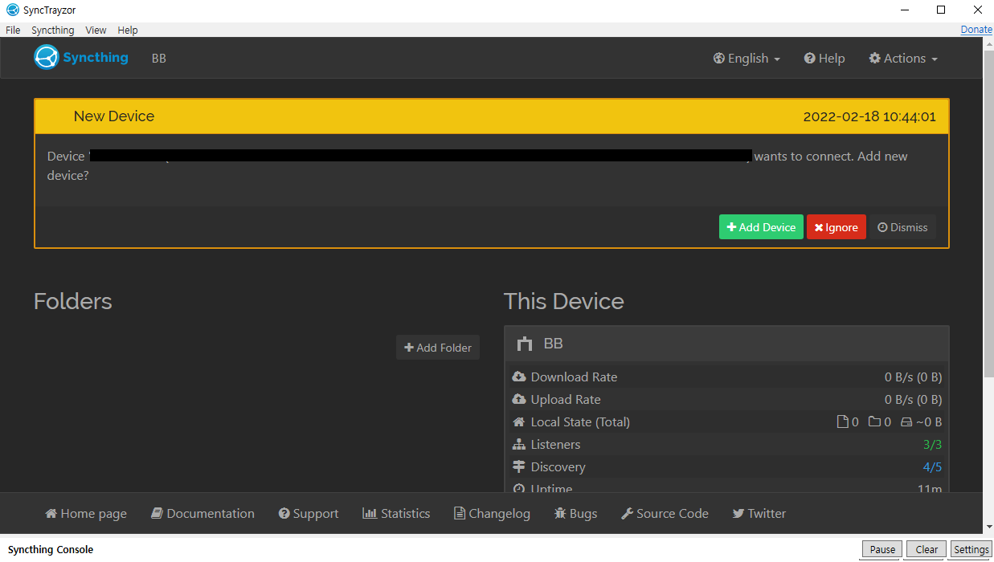Click the Local State file count icon

pos(842,421)
